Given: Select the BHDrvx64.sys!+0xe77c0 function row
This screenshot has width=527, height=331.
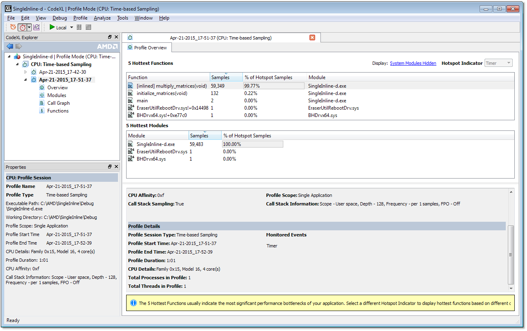Looking at the screenshot, I should (x=320, y=115).
